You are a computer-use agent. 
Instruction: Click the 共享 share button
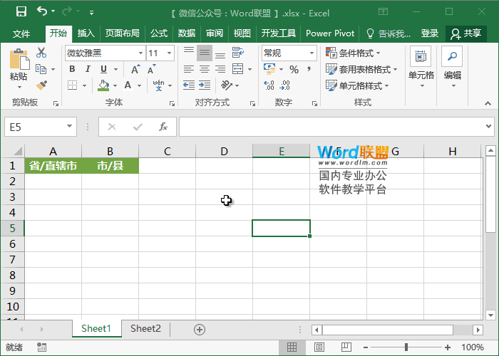click(x=466, y=33)
